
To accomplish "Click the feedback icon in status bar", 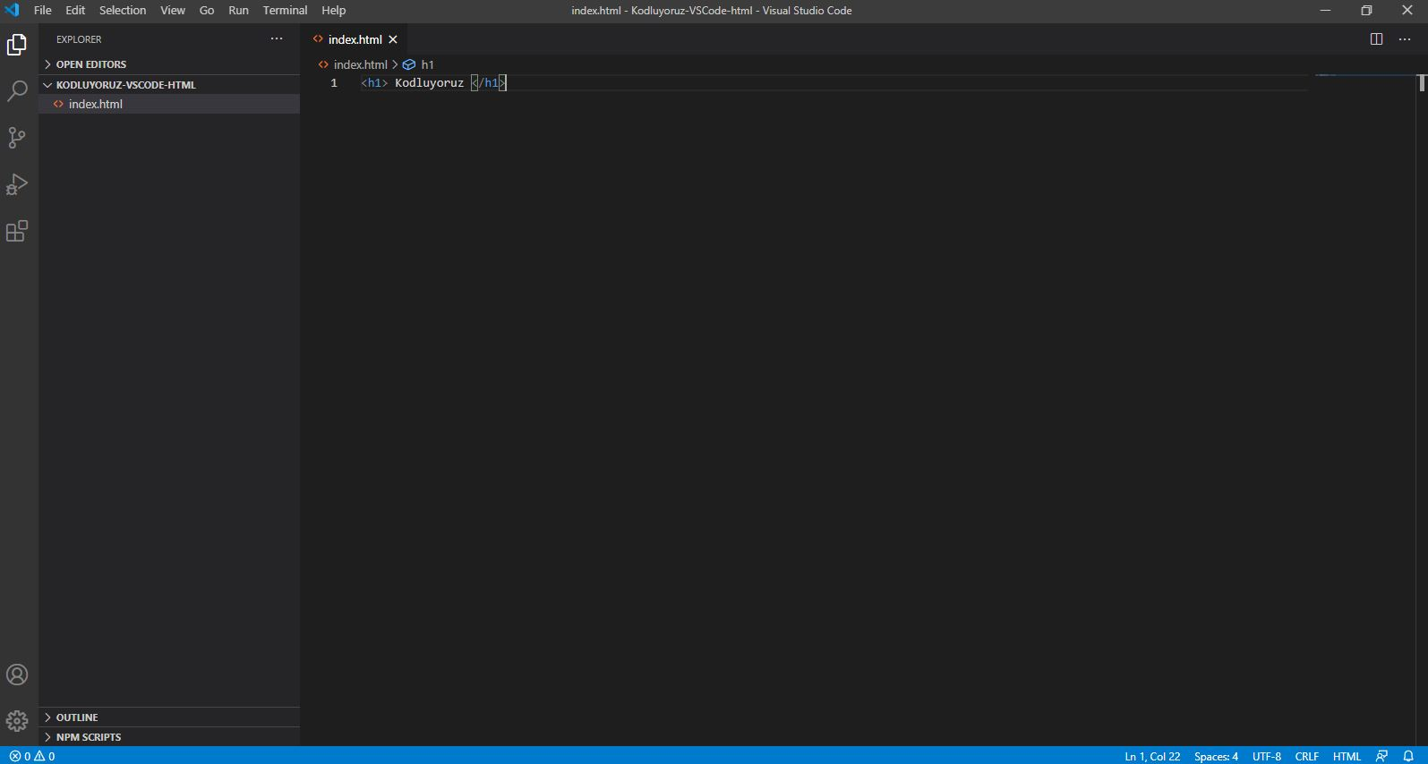I will (x=1381, y=756).
